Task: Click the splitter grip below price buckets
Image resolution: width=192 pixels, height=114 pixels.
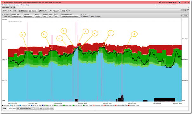Action: pos(95,111)
